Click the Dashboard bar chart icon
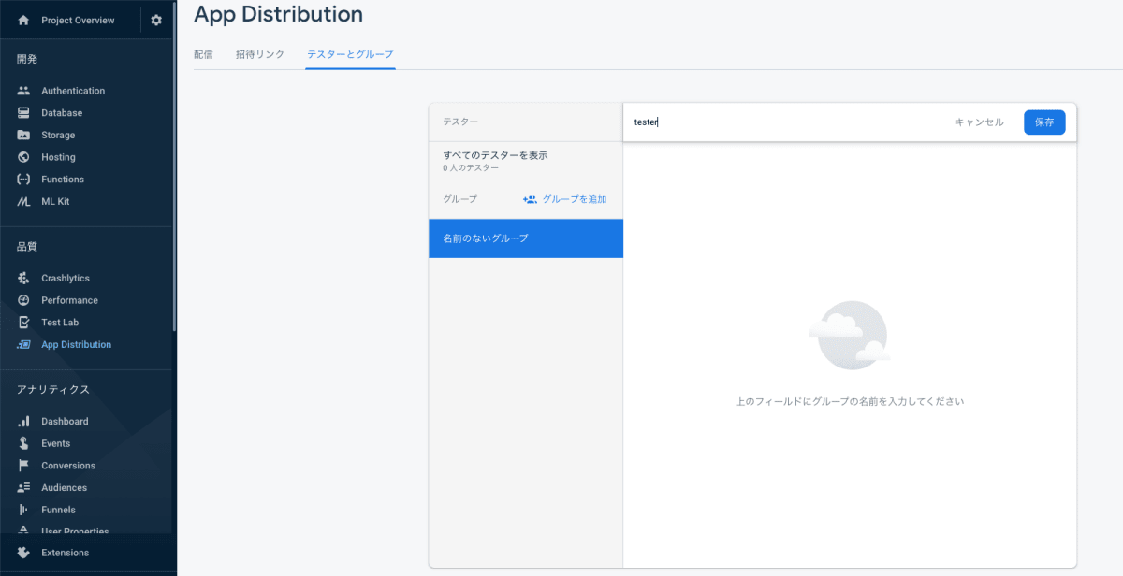 24,422
